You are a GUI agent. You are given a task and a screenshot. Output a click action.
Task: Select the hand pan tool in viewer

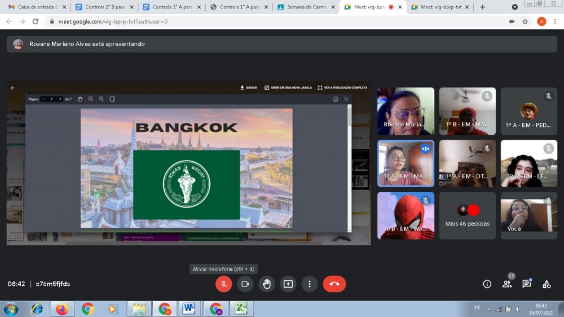click(x=80, y=99)
